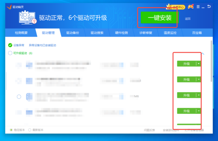
Task: Open dropdown arrow beside second 升级 button
Action: pyautogui.click(x=199, y=79)
